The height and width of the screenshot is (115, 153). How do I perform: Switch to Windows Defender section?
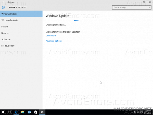[x=10, y=20]
